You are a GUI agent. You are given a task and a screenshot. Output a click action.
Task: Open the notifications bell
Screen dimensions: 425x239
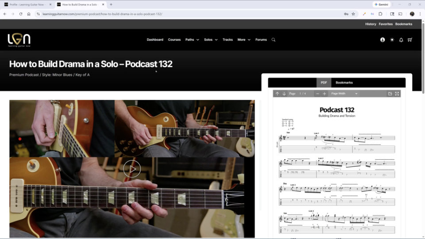click(x=401, y=40)
